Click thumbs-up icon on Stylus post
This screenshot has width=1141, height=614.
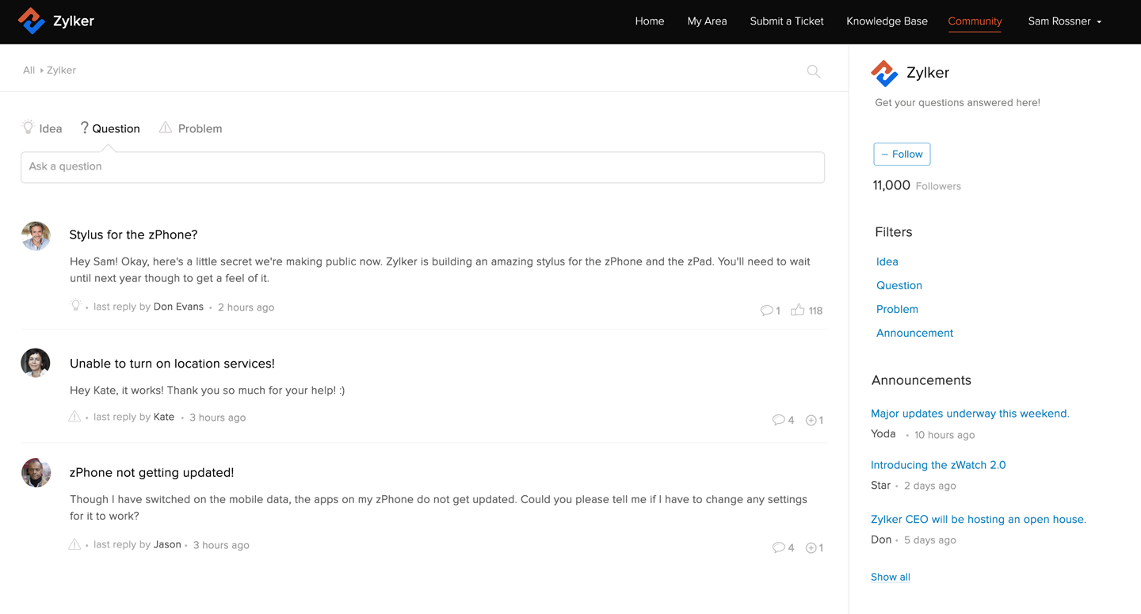point(797,310)
